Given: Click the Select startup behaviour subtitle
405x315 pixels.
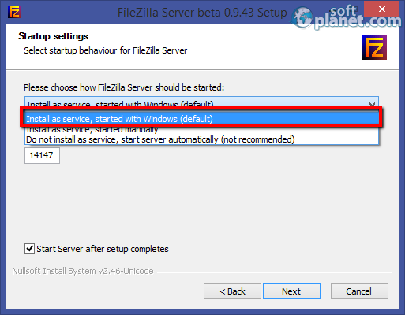Looking at the screenshot, I should [x=106, y=50].
